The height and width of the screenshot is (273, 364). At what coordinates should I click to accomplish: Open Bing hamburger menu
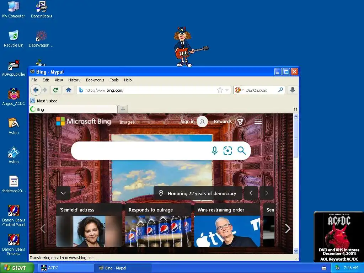pyautogui.click(x=258, y=121)
